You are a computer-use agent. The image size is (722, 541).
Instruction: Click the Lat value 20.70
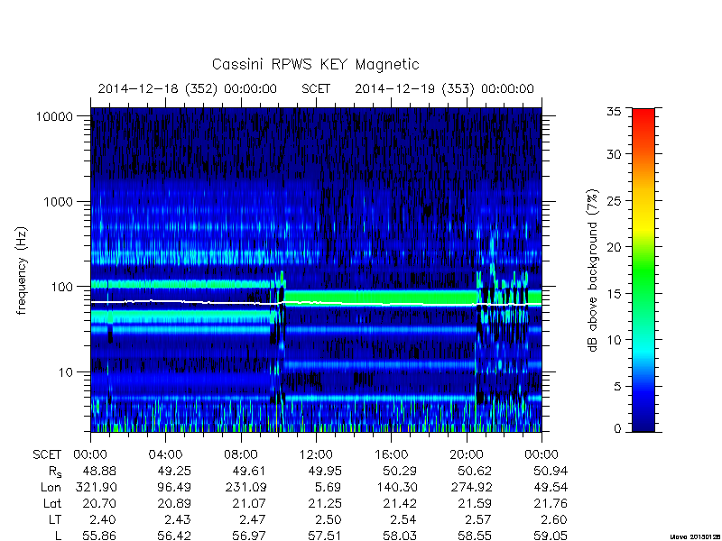click(x=99, y=503)
